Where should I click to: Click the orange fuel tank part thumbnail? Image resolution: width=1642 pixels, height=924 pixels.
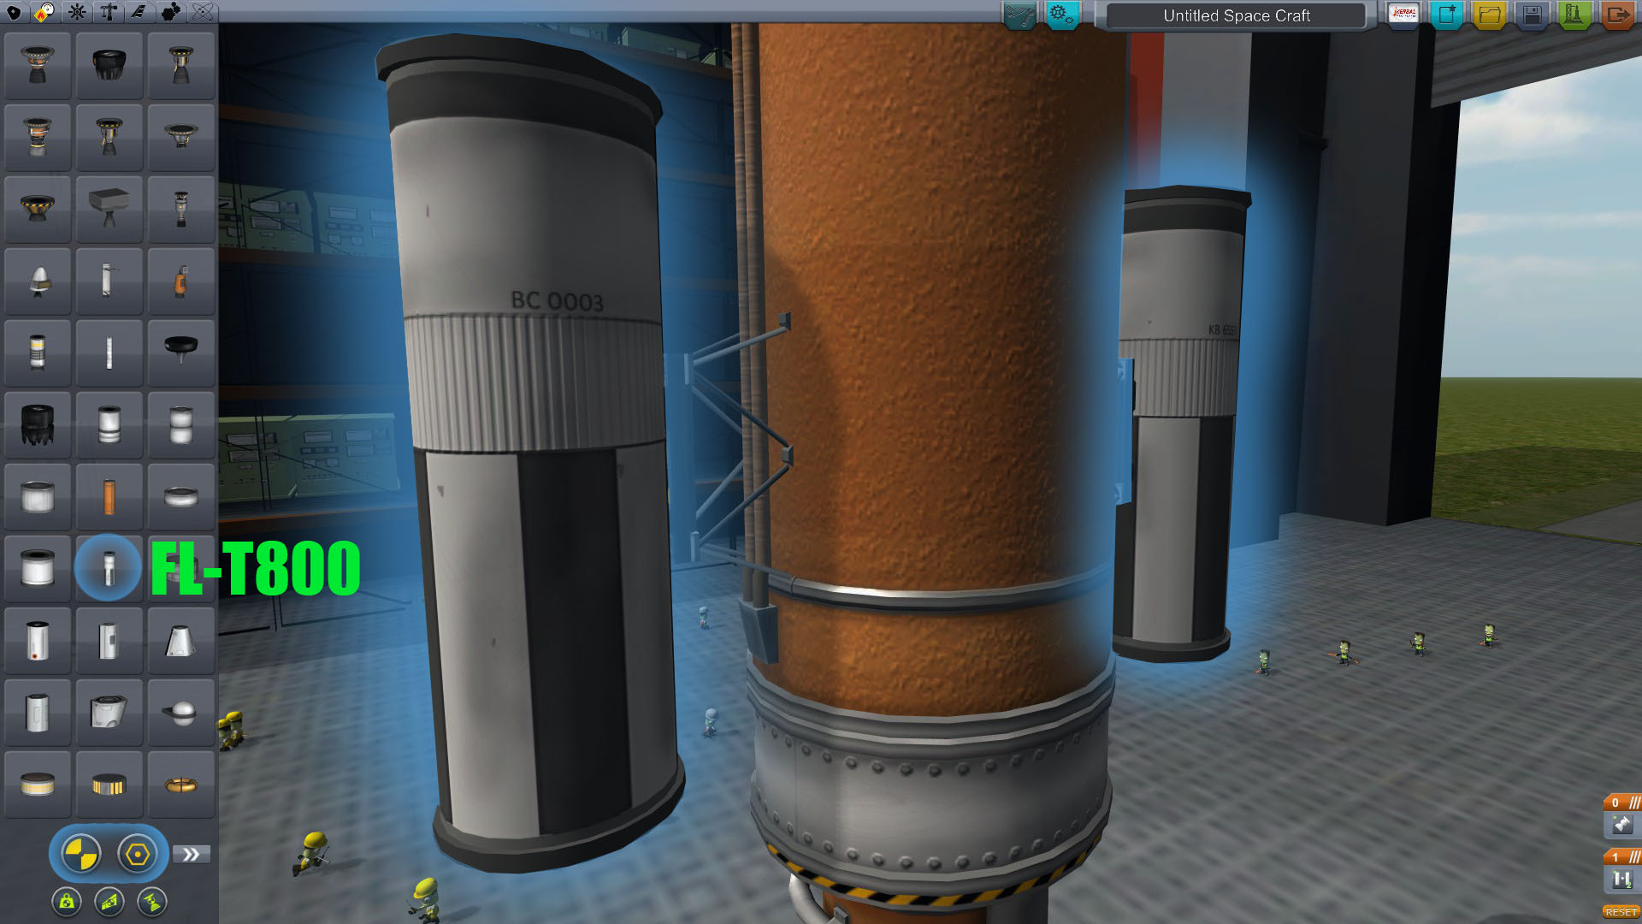[109, 496]
